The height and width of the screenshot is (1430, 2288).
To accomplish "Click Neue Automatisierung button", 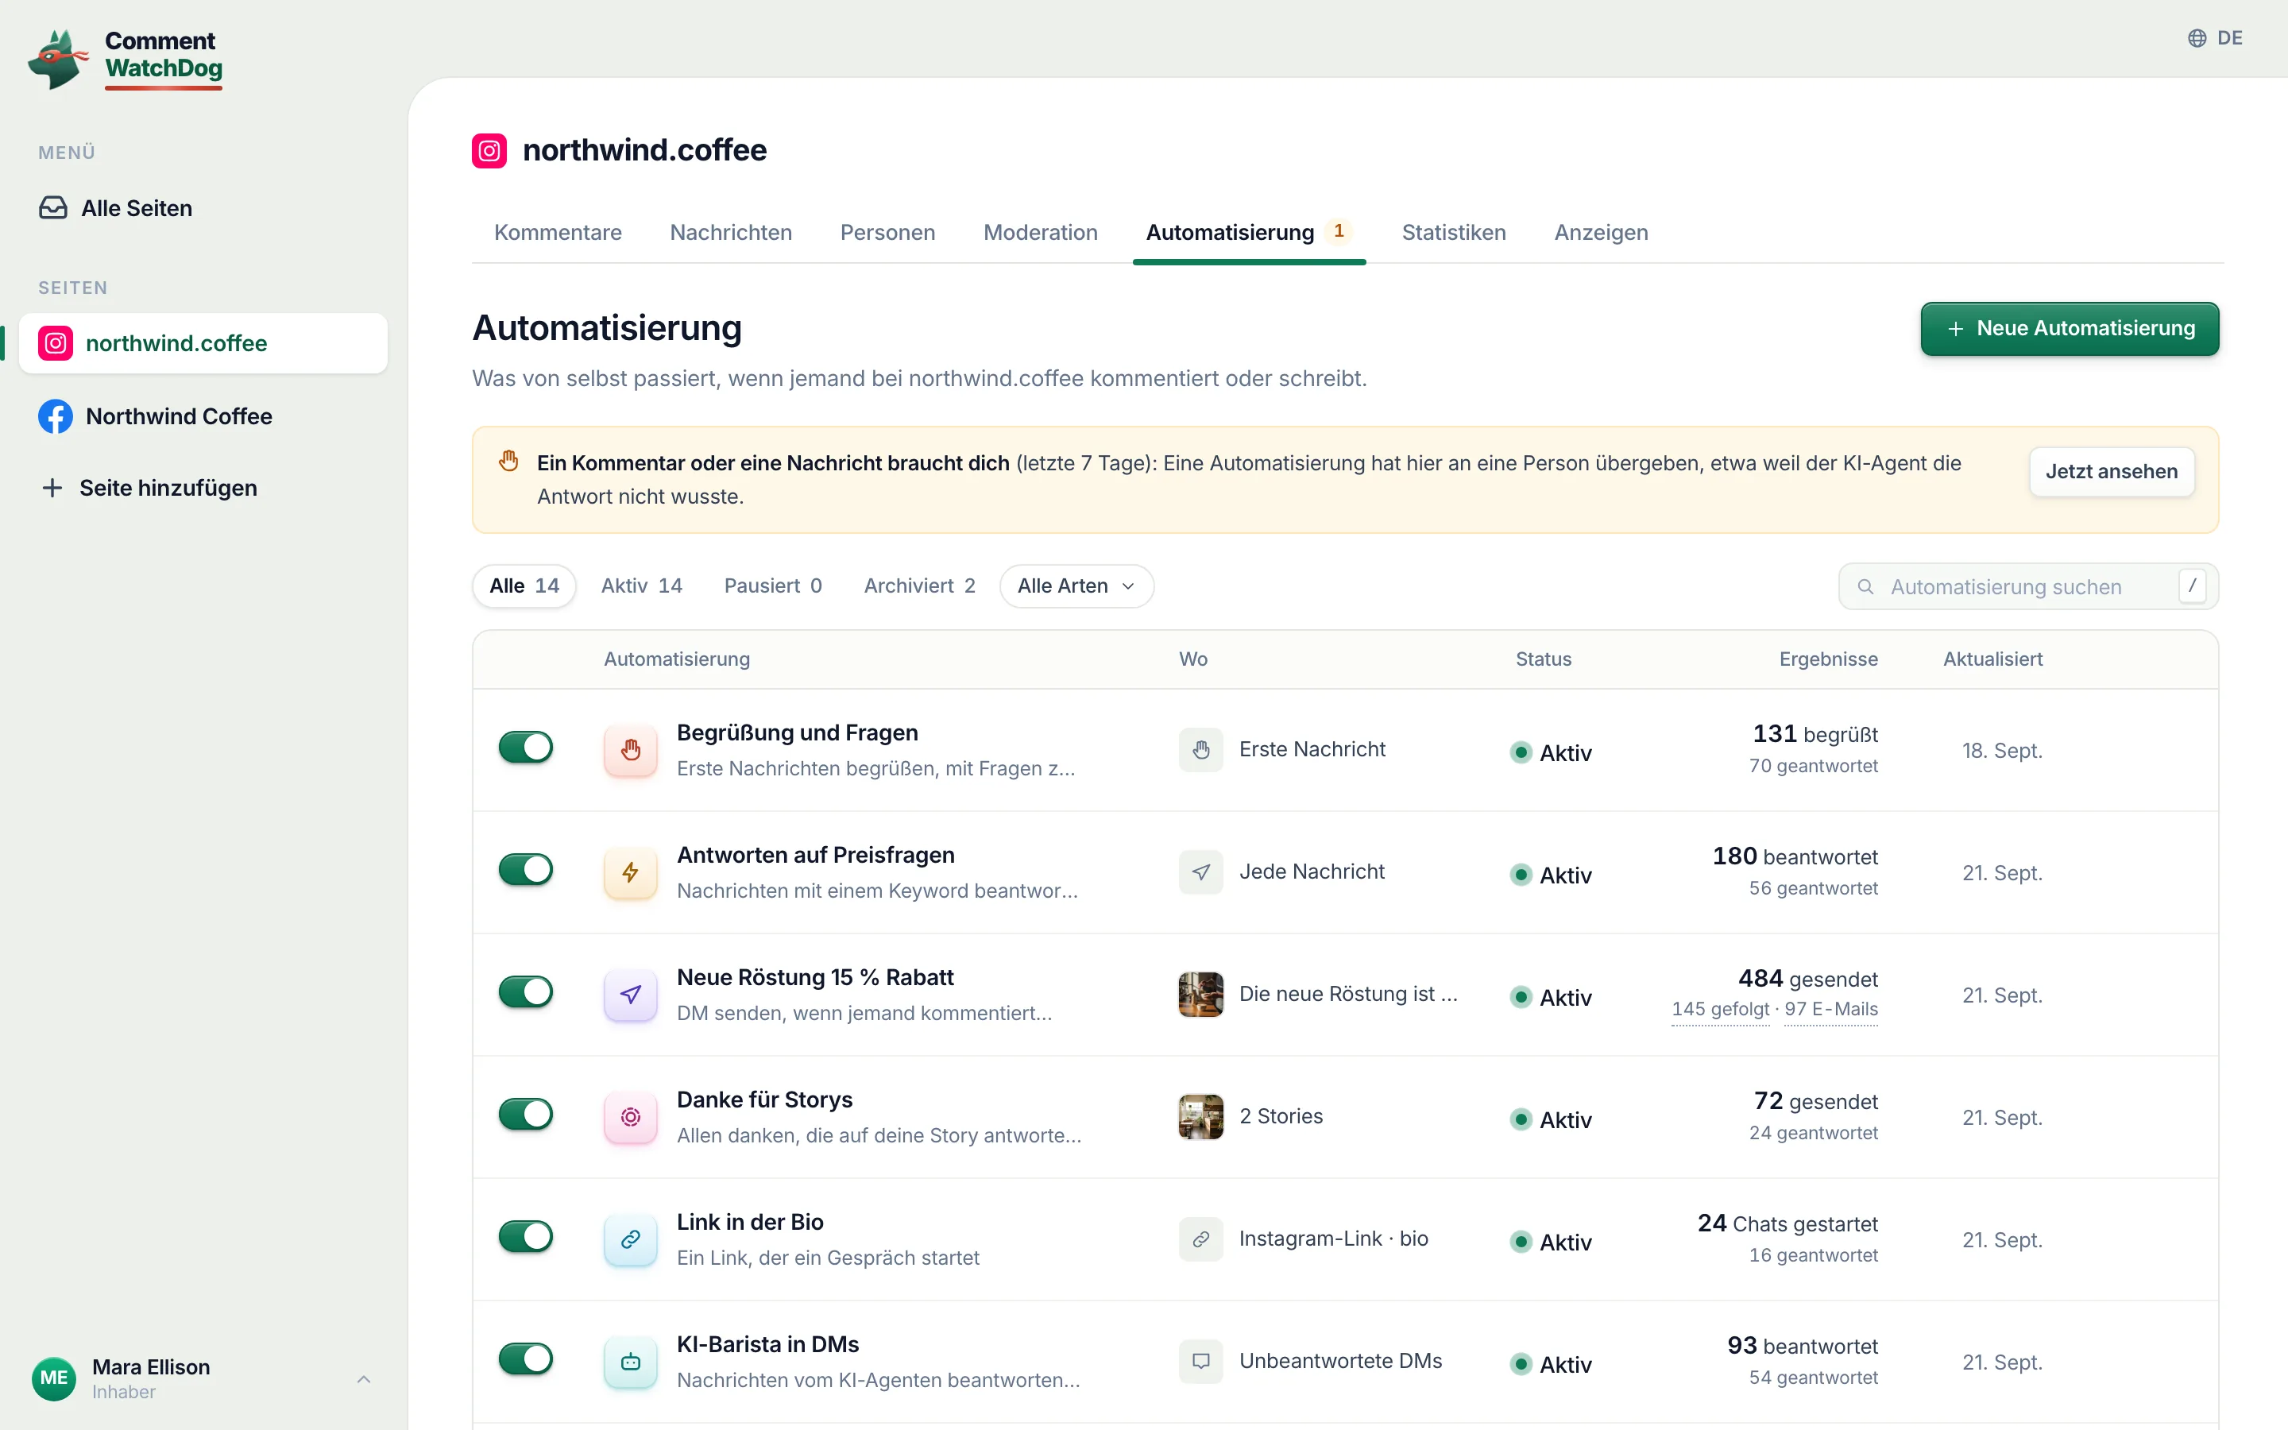I will [x=2070, y=329].
